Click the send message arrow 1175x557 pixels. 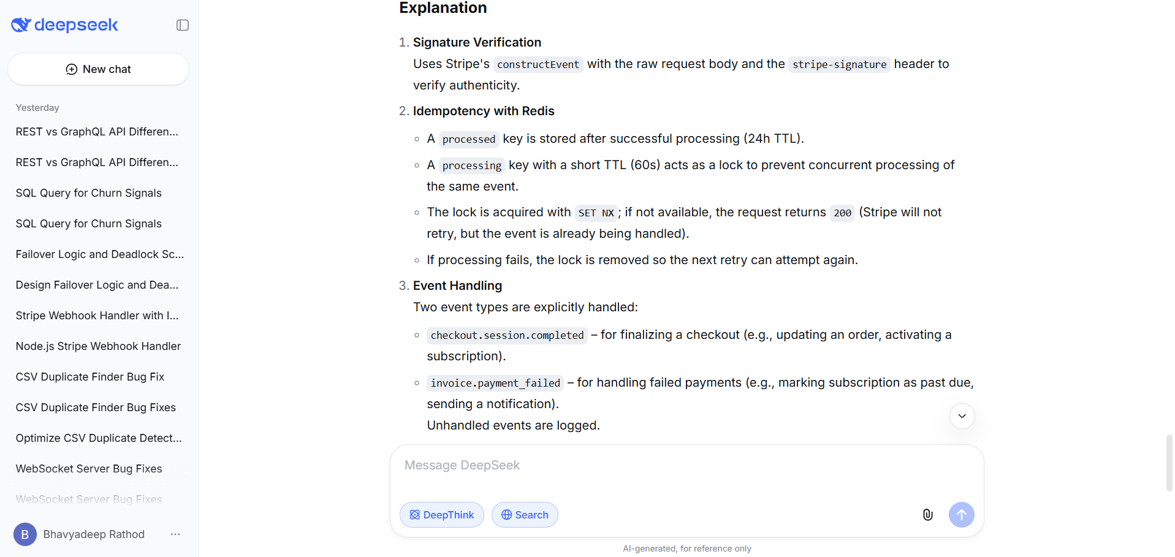pos(961,515)
